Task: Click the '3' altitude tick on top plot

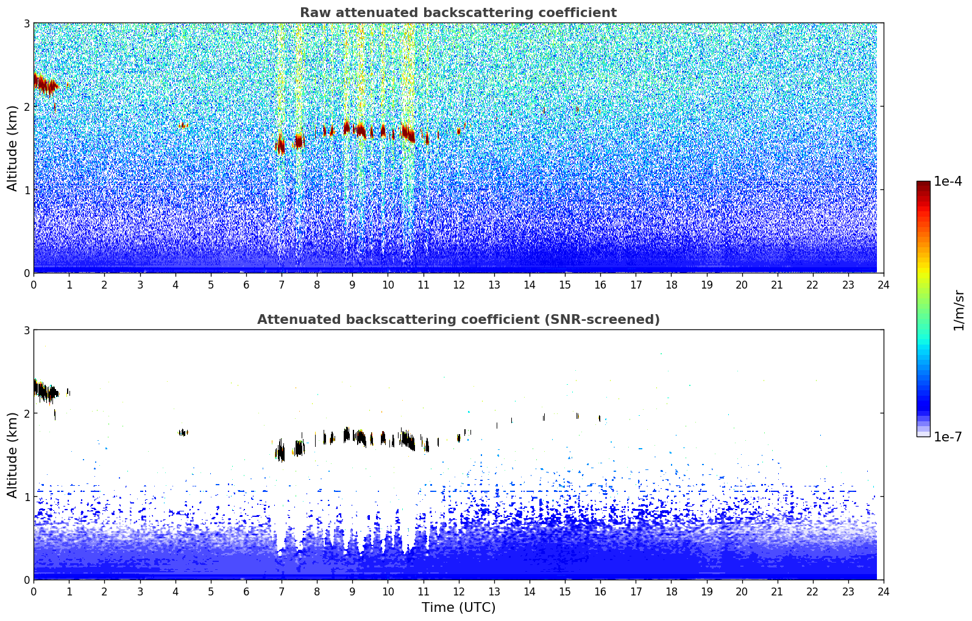Action: pyautogui.click(x=26, y=23)
